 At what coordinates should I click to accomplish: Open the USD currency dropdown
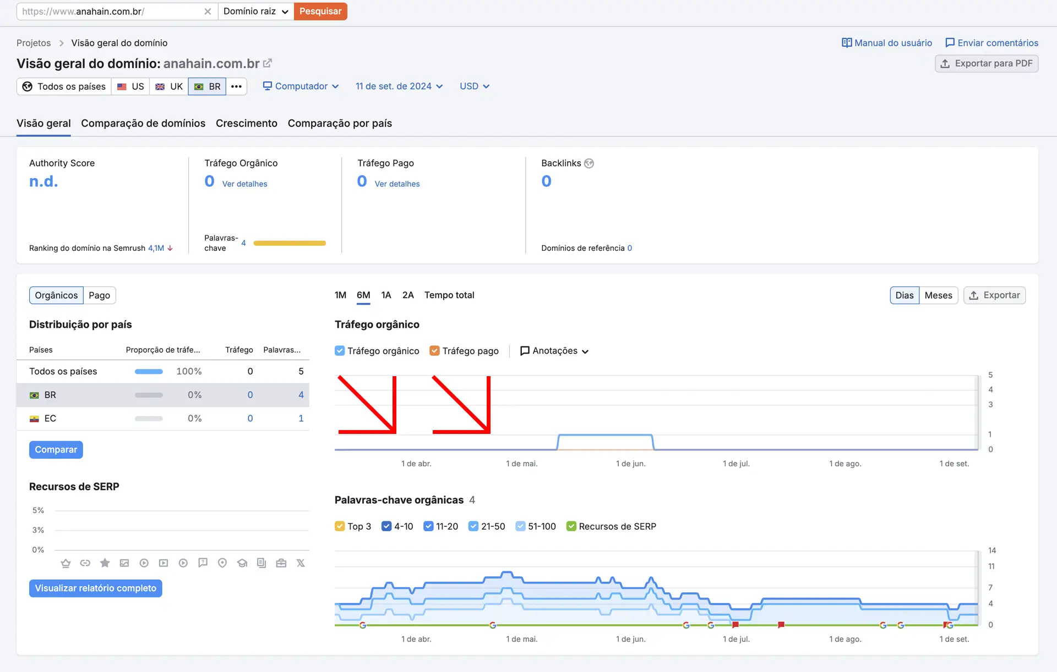point(475,86)
